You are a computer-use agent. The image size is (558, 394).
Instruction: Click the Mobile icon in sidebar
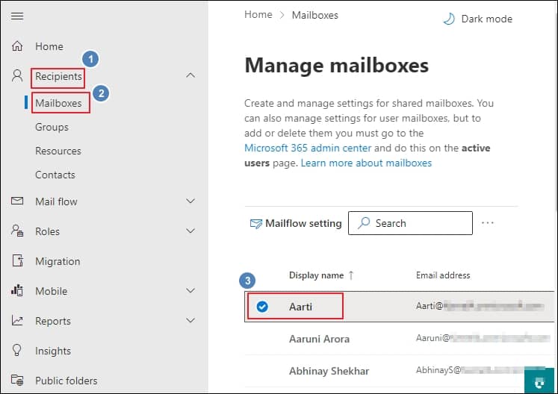click(17, 290)
